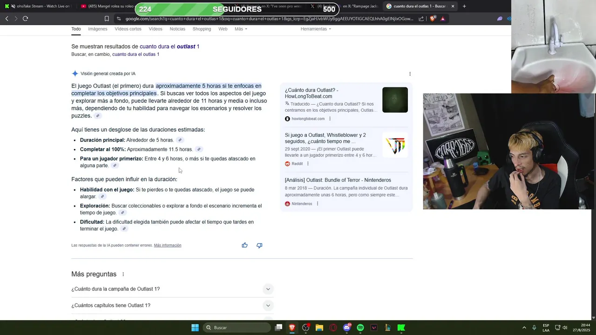Open source link chip after 'alargar.' item
This screenshot has width=596, height=335.
(x=102, y=197)
